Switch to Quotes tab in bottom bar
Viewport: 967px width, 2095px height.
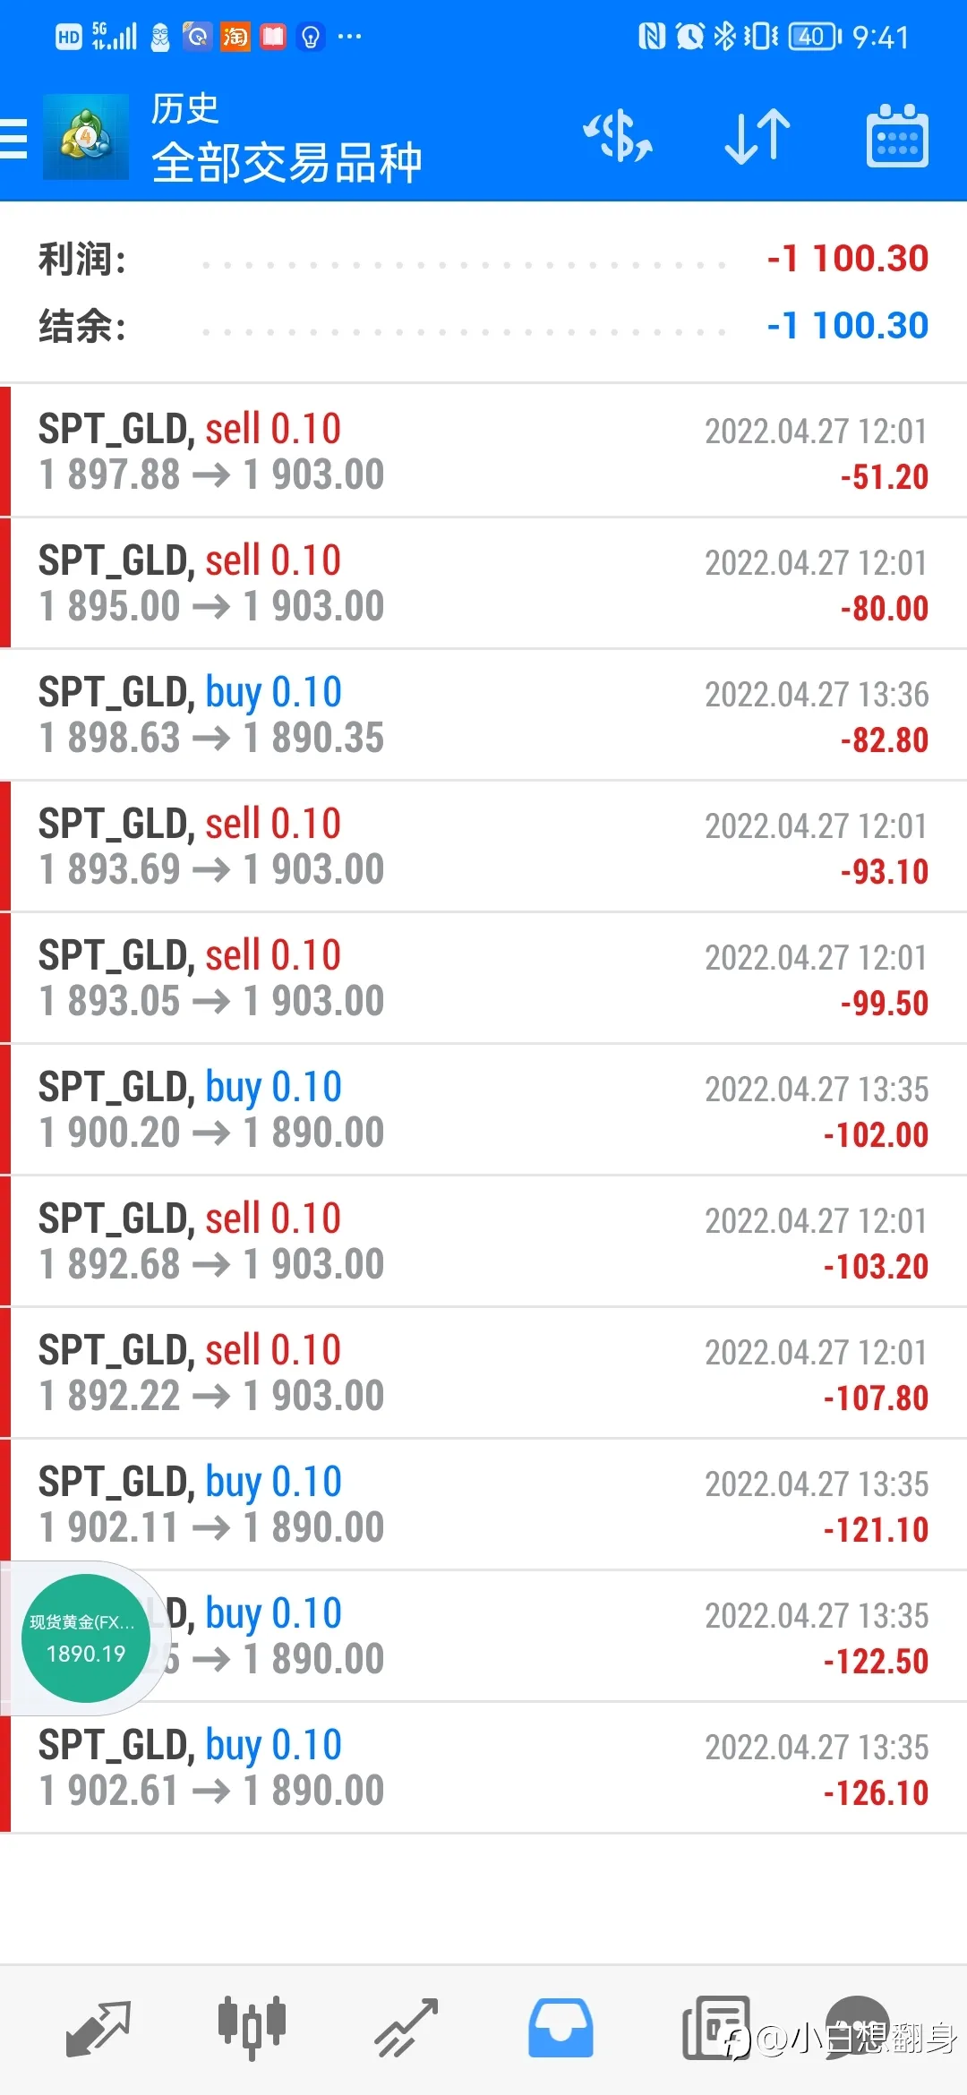pyautogui.click(x=98, y=2028)
